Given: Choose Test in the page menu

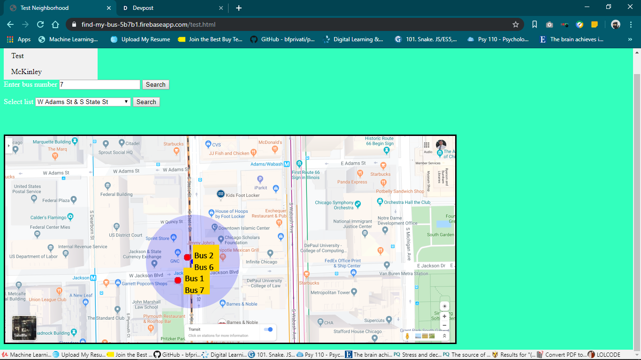Looking at the screenshot, I should (x=51, y=56).
